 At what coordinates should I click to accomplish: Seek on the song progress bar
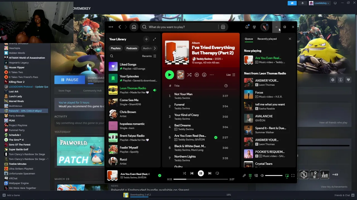(201, 179)
